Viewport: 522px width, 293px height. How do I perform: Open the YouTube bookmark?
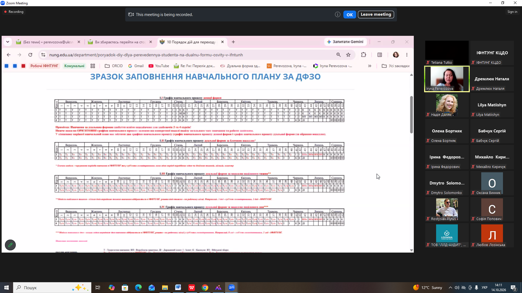(159, 66)
